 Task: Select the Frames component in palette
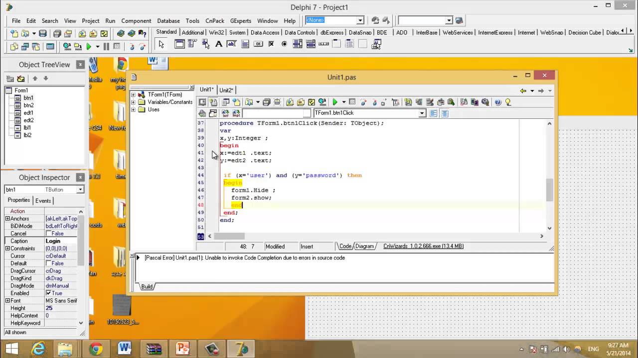pos(179,44)
